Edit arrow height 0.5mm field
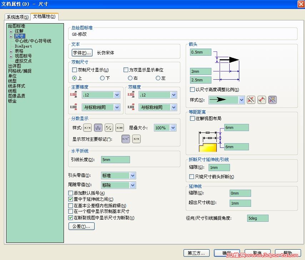305x260 pixels. click(201, 52)
